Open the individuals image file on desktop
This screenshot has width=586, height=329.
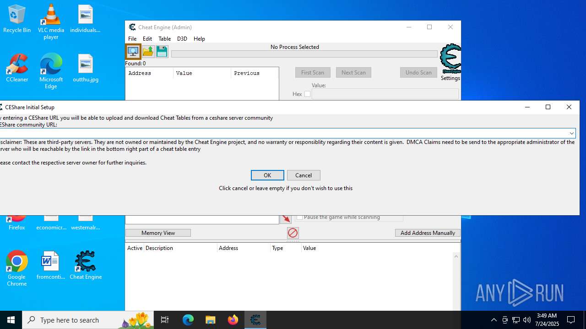pos(85,19)
